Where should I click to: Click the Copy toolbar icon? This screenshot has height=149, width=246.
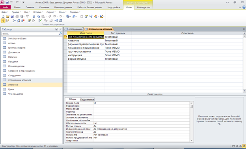point(38,16)
